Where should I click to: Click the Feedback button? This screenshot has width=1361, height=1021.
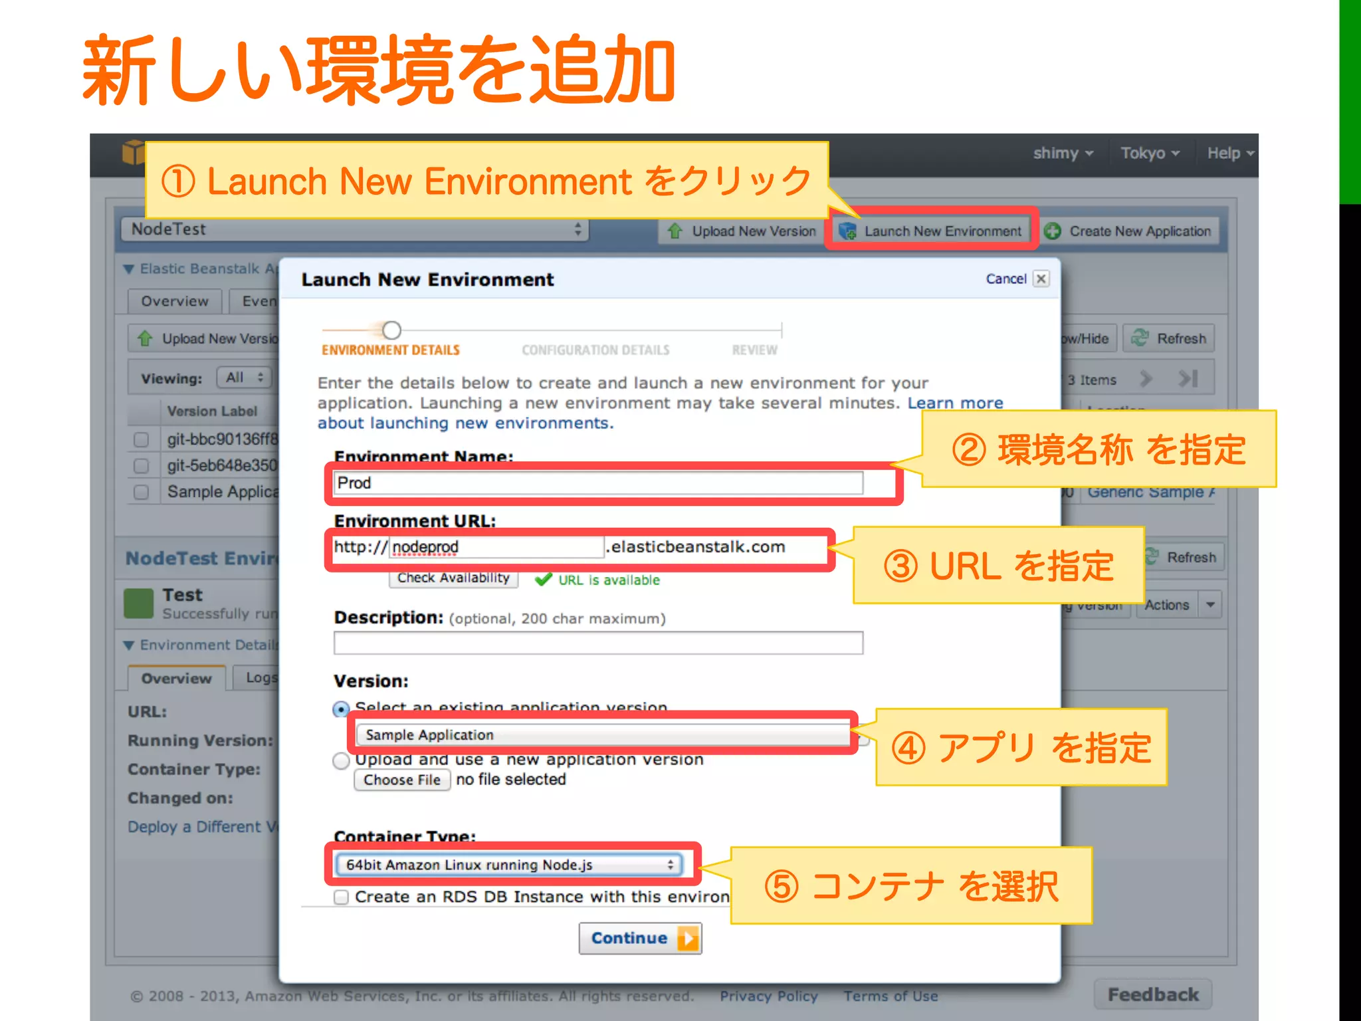(1153, 994)
